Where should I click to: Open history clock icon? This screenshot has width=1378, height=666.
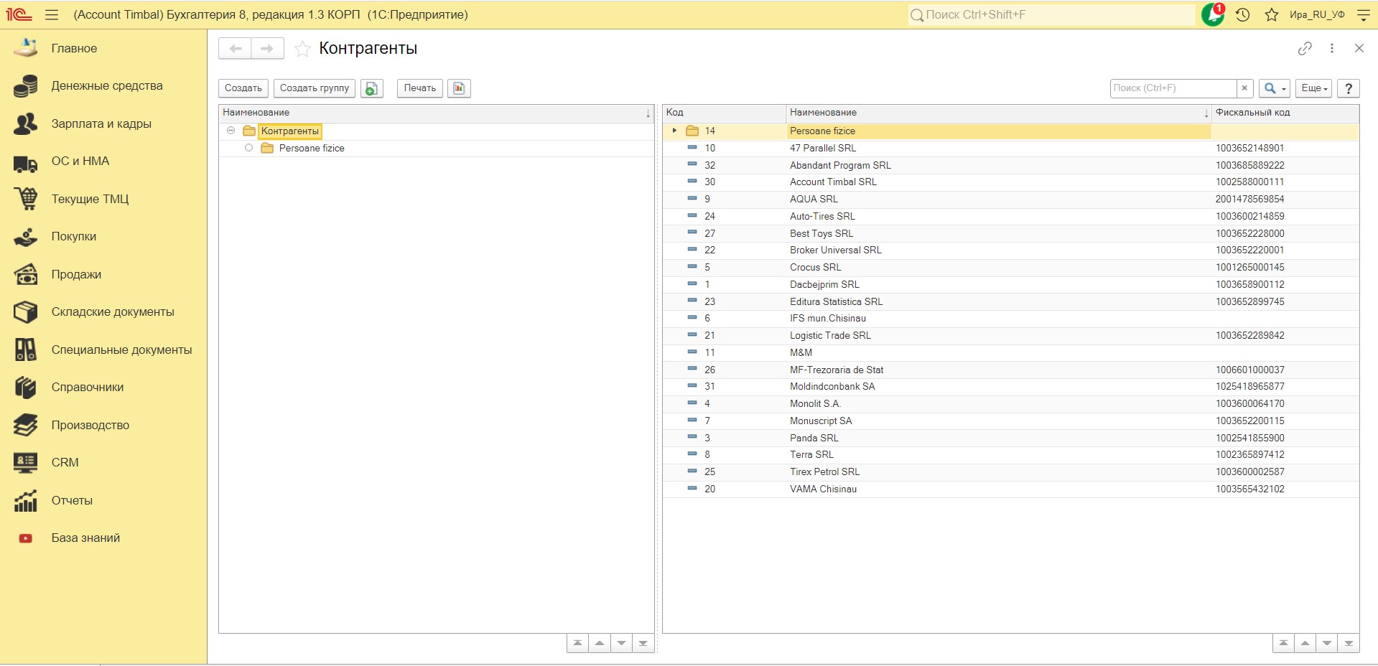[x=1243, y=14]
